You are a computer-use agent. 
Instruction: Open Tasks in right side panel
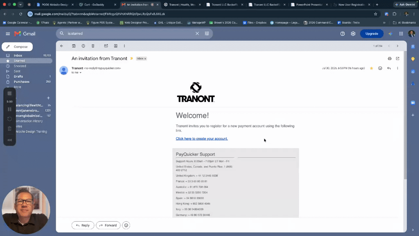point(413,71)
